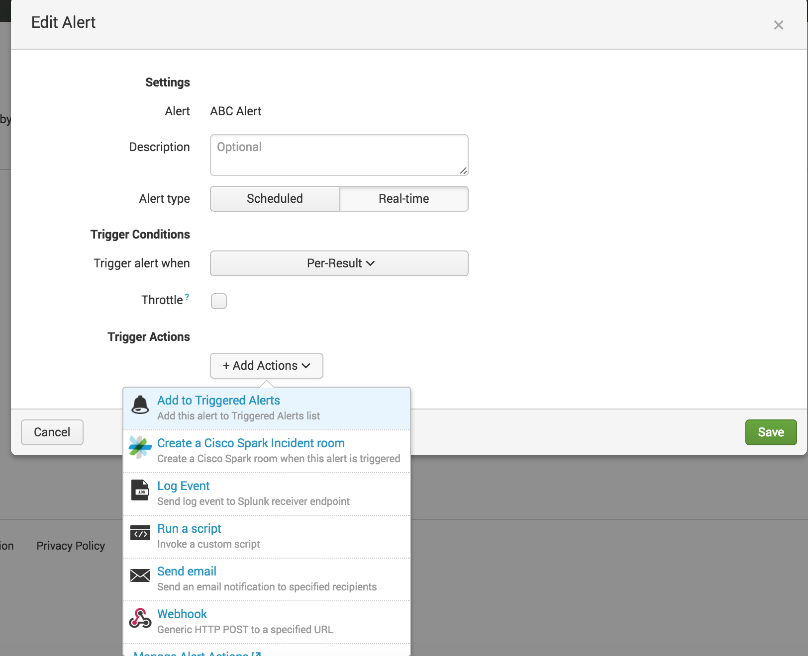Click the Log Event file icon

pos(140,490)
